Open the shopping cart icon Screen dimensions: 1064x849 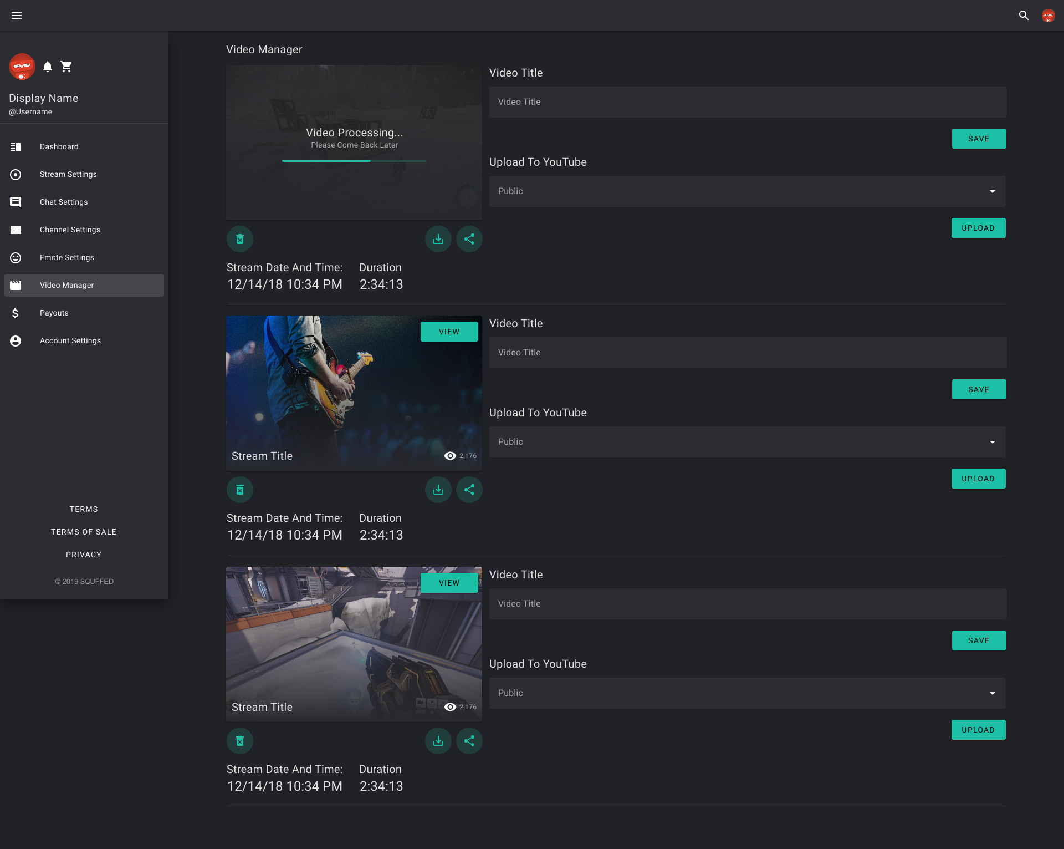pos(66,67)
